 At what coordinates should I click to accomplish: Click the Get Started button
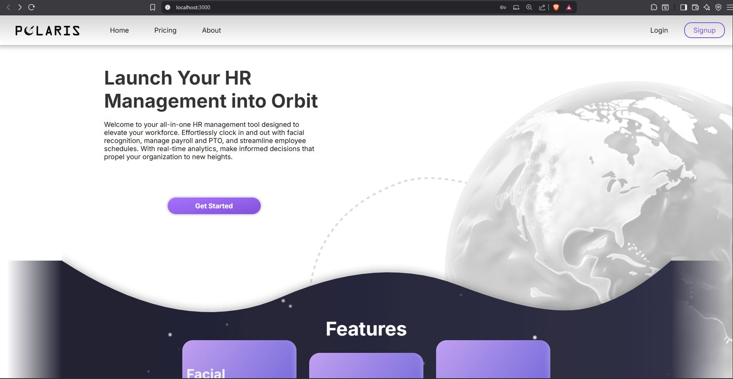click(x=214, y=206)
